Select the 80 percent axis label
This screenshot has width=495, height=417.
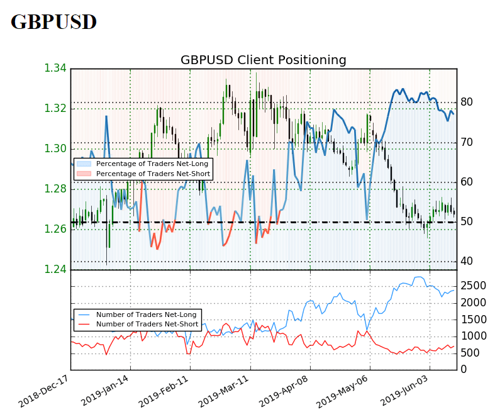click(x=466, y=102)
